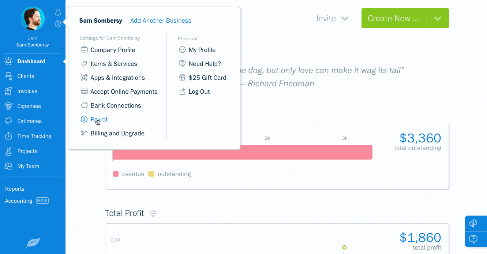The height and width of the screenshot is (254, 487).
Task: Click the notifications bell icon
Action: point(58,13)
